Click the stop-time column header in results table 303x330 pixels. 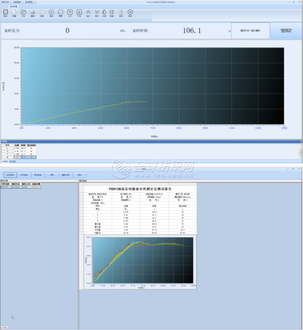click(31, 145)
